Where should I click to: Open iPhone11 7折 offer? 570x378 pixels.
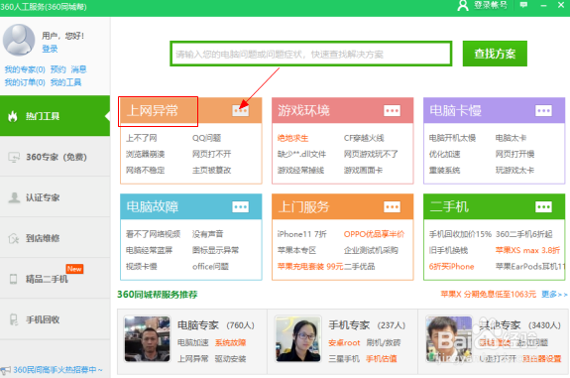click(x=301, y=234)
